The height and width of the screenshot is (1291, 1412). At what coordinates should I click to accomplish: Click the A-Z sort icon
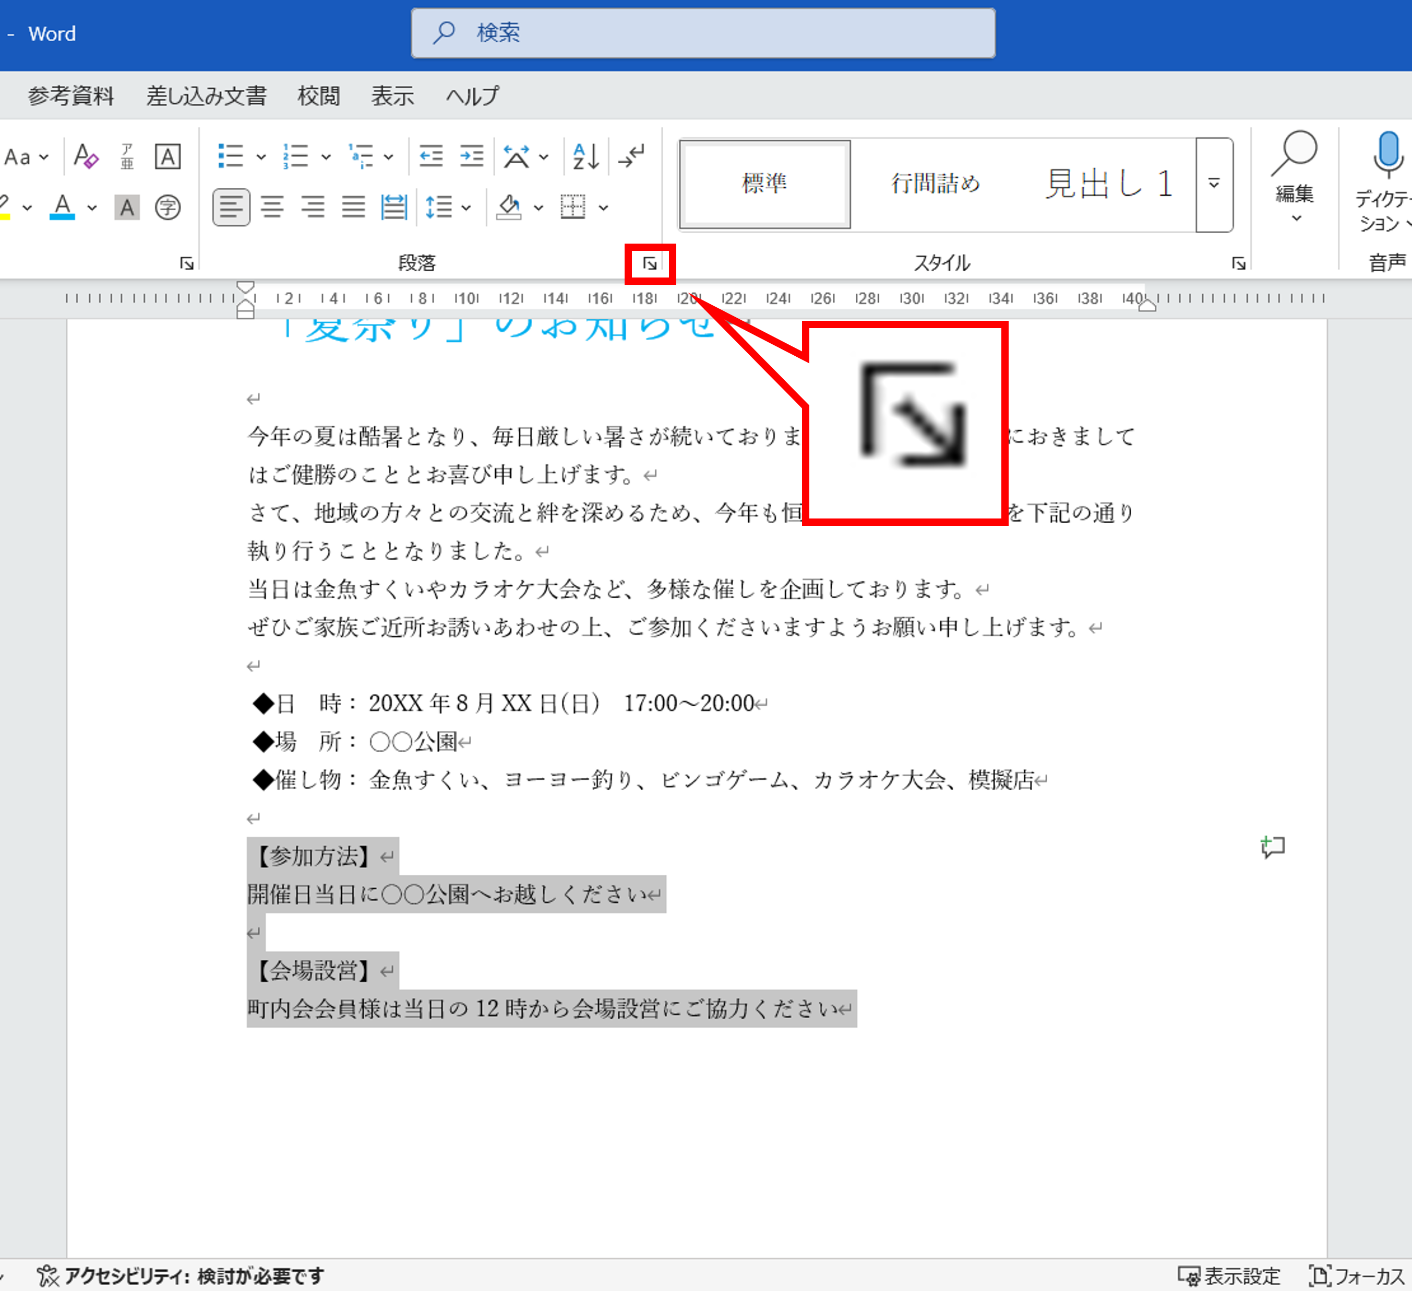[x=585, y=156]
